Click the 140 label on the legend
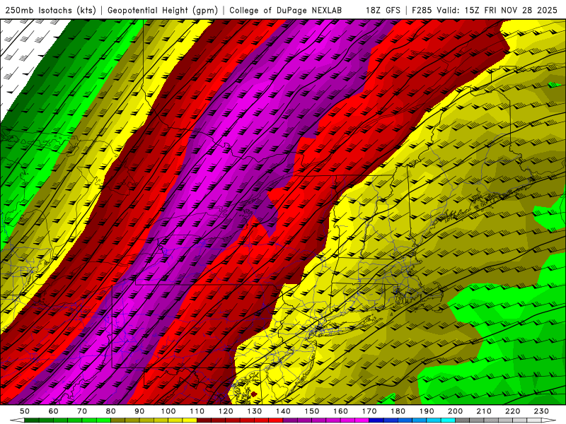Viewport: 566px width, 424px height. pyautogui.click(x=283, y=411)
